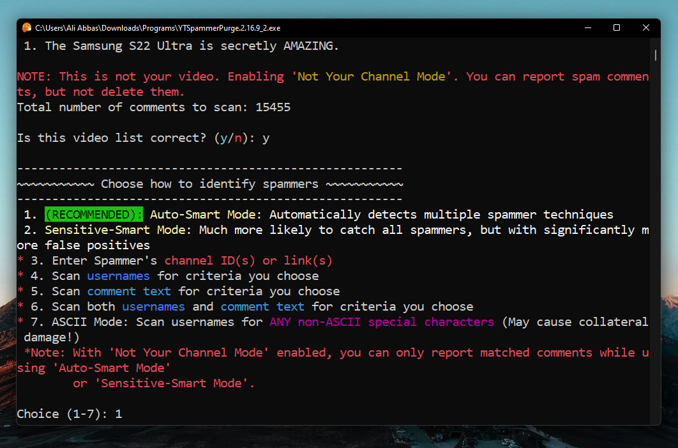Maximize the YTSpammerPurge console window
Image resolution: width=678 pixels, height=448 pixels.
617,27
